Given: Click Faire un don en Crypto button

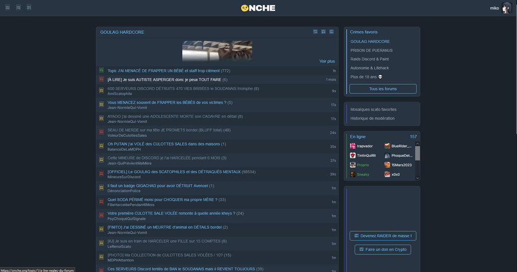Looking at the screenshot, I should [383, 250].
